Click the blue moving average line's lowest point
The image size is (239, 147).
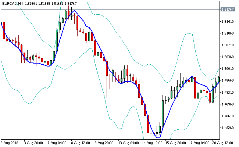(158, 137)
